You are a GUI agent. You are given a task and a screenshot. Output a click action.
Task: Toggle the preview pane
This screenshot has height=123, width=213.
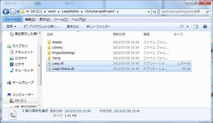pyautogui.click(x=196, y=27)
